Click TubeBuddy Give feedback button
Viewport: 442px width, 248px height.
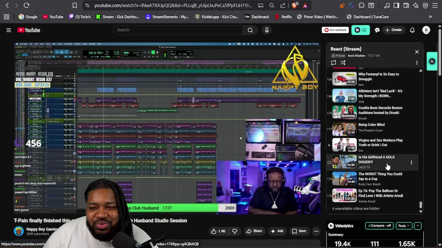(335, 30)
